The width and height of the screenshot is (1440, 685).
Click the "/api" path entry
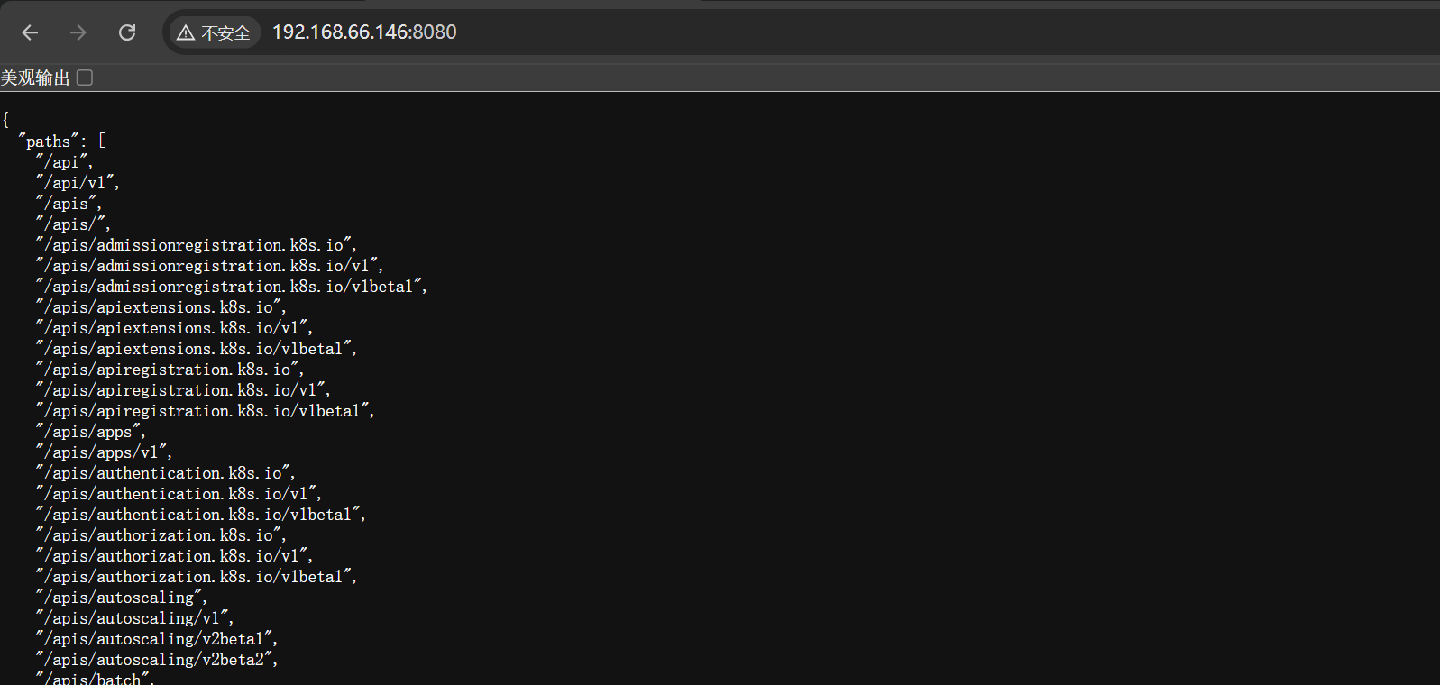(x=64, y=162)
